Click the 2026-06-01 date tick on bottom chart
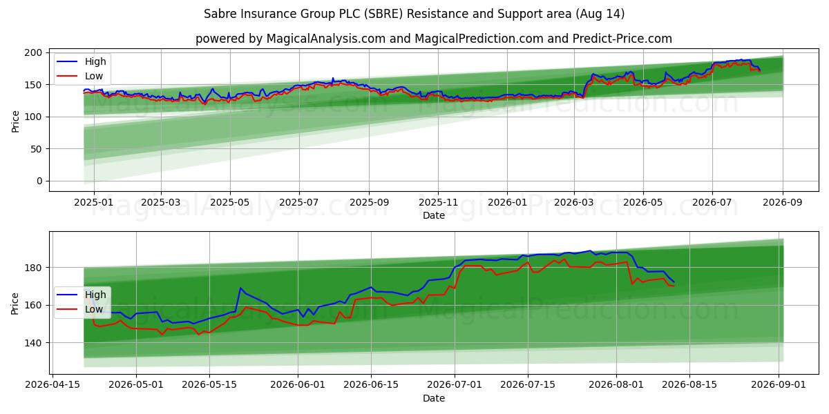Viewport: 829px width, 414px height. (298, 386)
